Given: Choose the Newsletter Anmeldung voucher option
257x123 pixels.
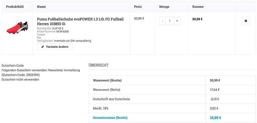Looking at the screenshot, I should pos(41,70).
